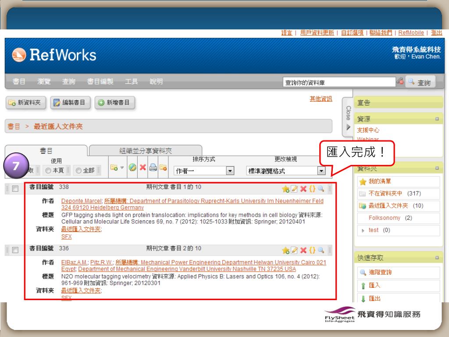The width and height of the screenshot is (449, 337).
Task: Select checkbox for reference 338
Action: click(15, 189)
